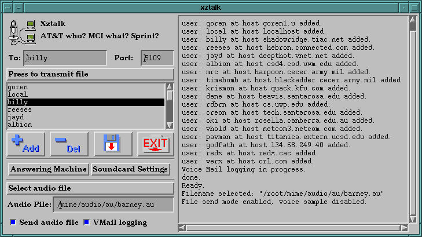Click the floppy disk save icon
422x237 pixels.
[112, 144]
